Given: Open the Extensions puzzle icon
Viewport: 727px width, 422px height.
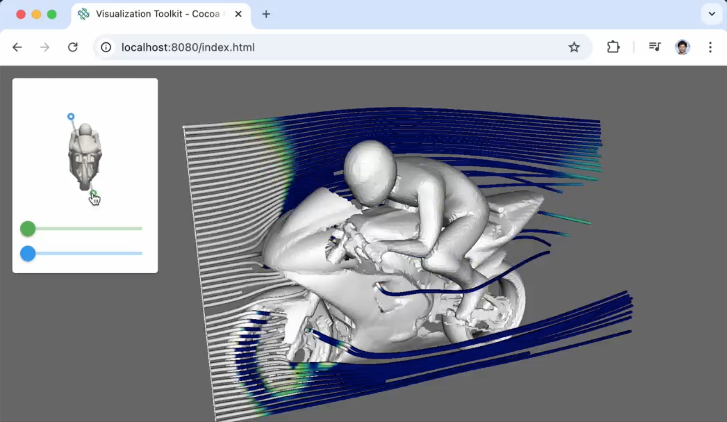Looking at the screenshot, I should tap(613, 47).
